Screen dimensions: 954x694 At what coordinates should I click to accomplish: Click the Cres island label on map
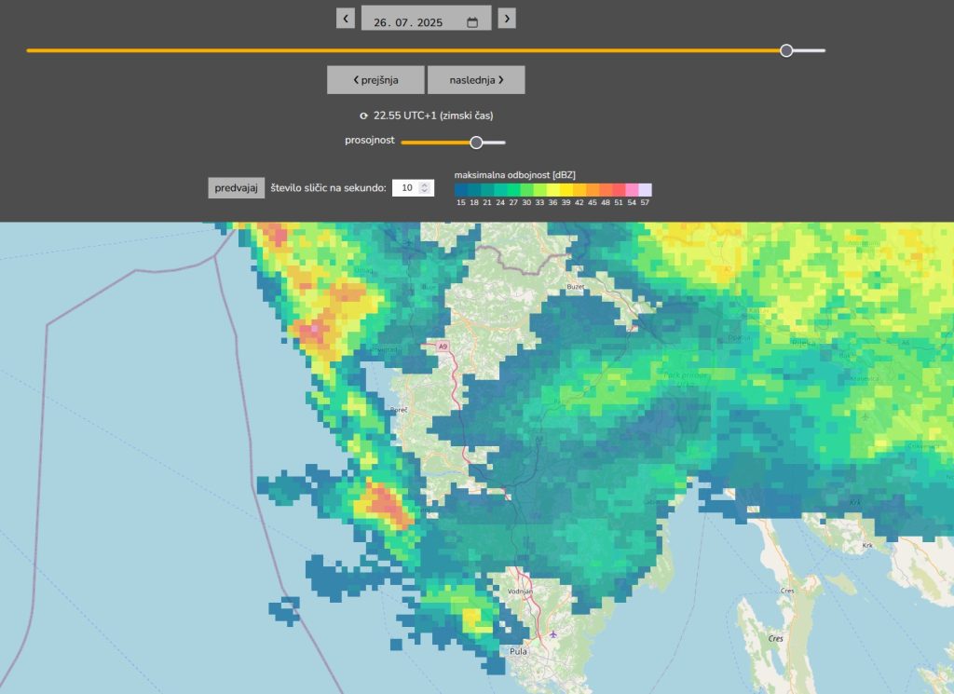[775, 639]
